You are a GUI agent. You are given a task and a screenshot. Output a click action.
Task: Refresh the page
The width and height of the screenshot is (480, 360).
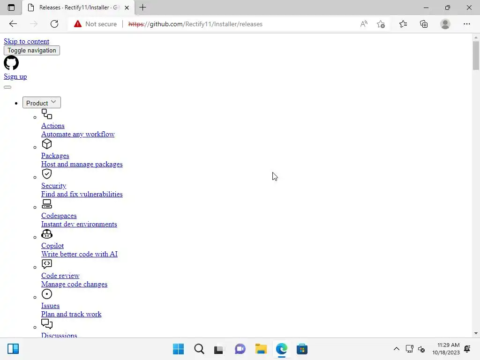click(x=54, y=24)
